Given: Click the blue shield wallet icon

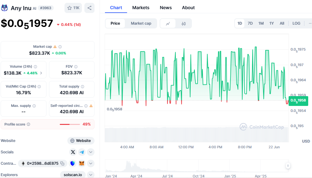Looking at the screenshot, I should point(73,163).
